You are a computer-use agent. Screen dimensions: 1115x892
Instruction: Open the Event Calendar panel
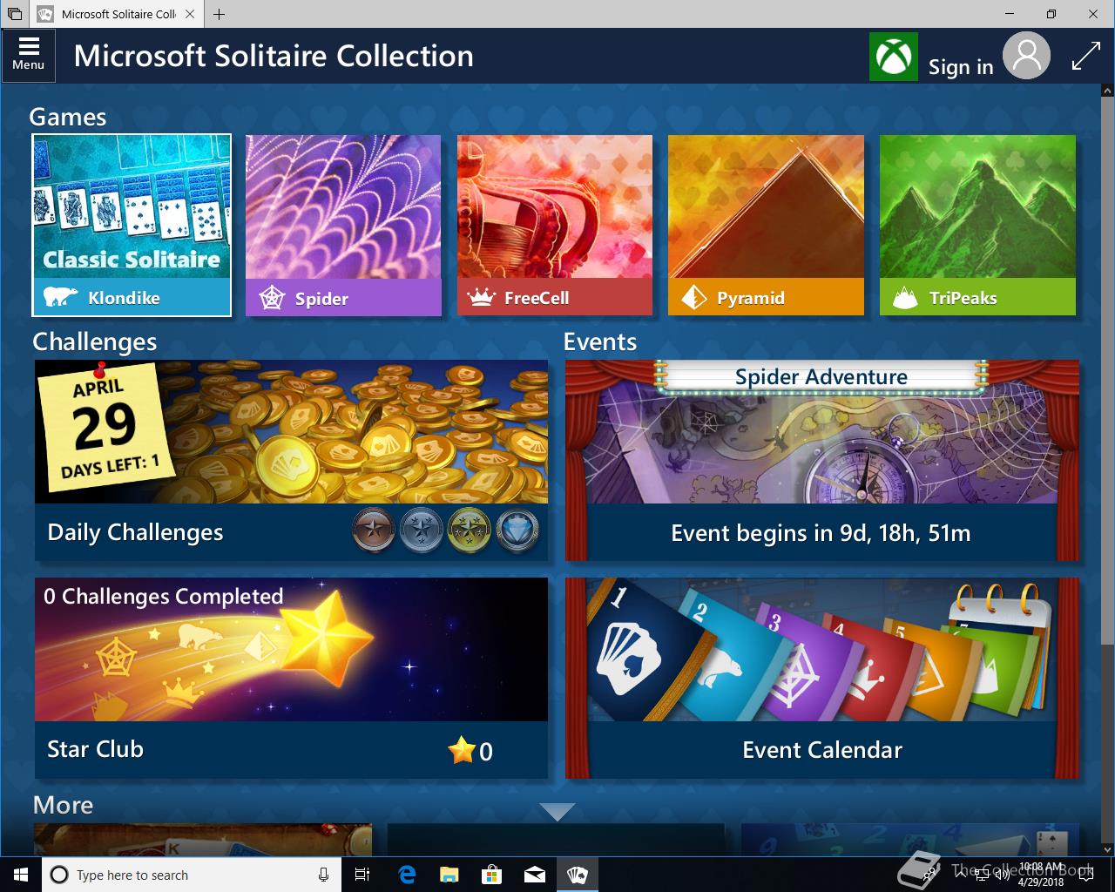822,678
